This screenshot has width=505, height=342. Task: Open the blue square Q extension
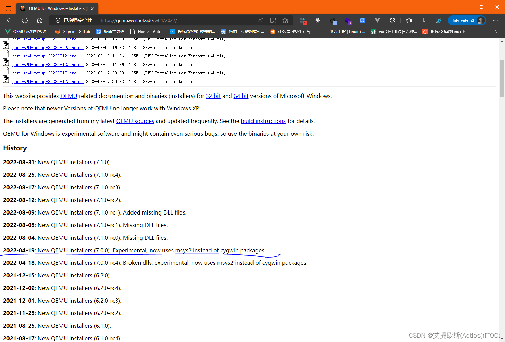pos(362,20)
